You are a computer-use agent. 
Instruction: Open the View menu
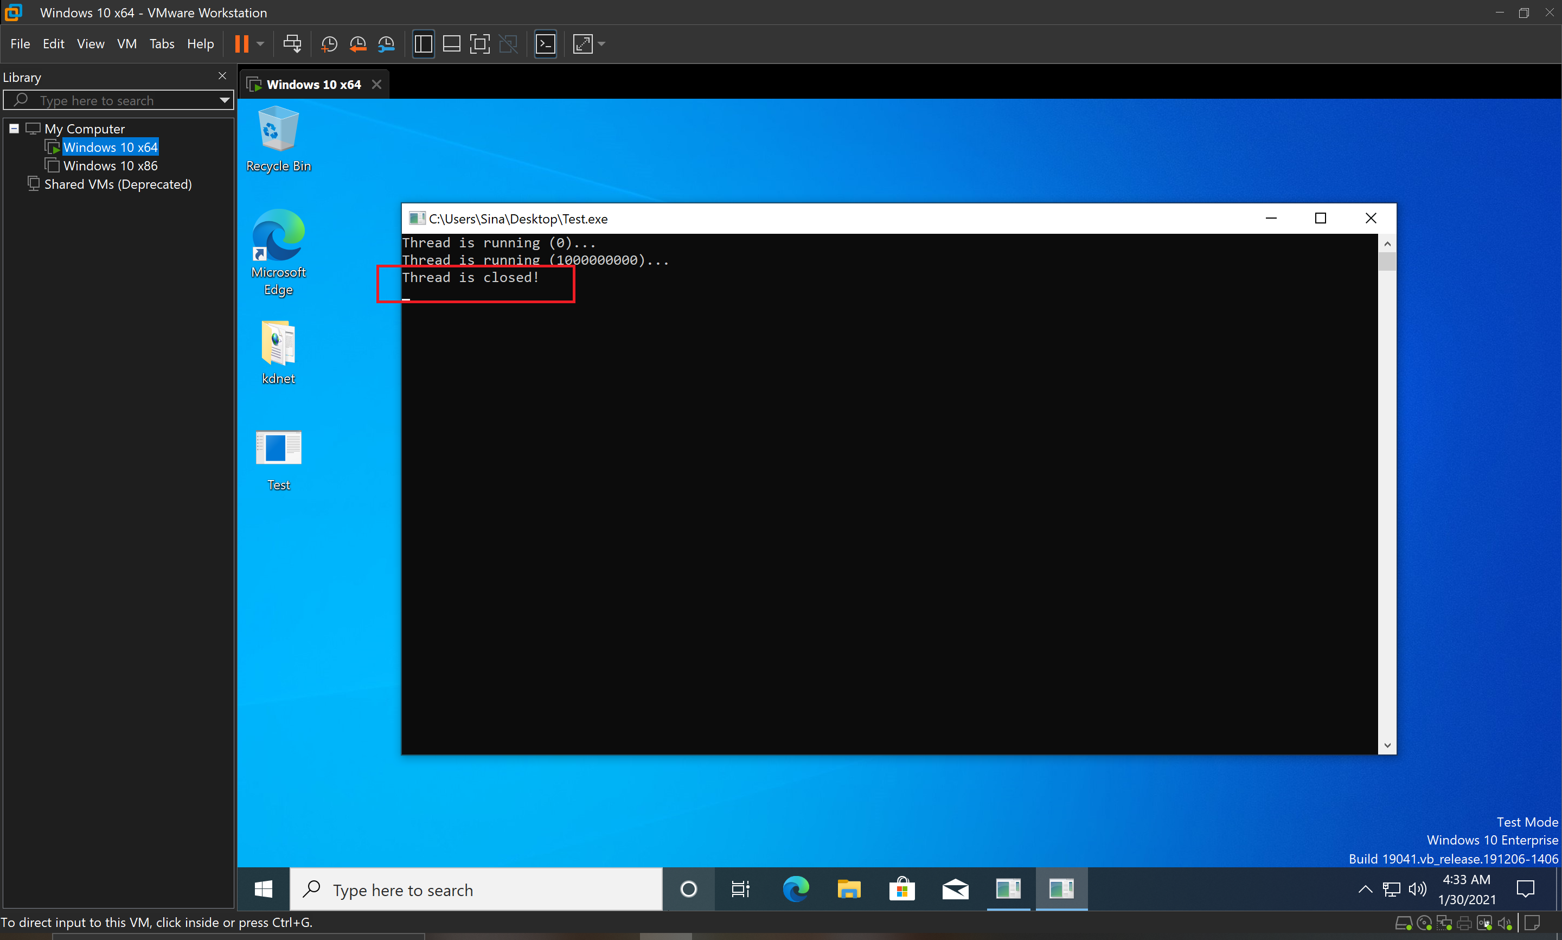91,44
